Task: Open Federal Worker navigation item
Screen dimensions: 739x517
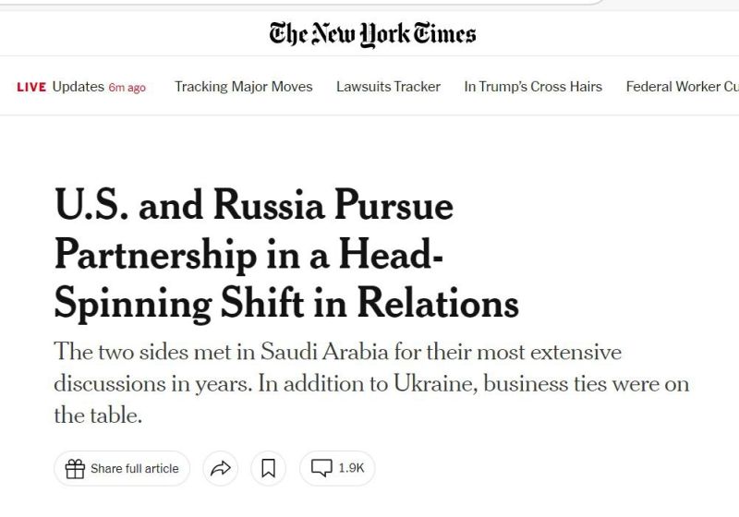Action: tap(682, 87)
